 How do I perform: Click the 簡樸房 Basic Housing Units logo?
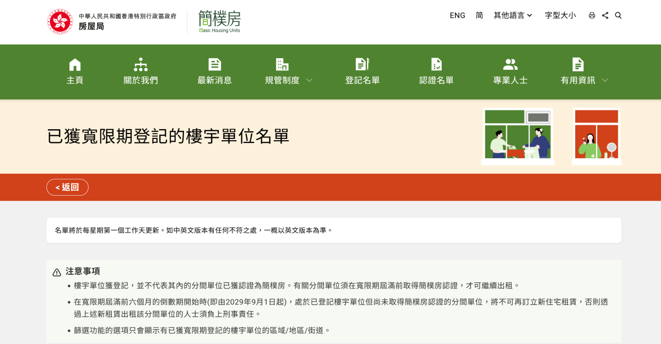coord(219,21)
